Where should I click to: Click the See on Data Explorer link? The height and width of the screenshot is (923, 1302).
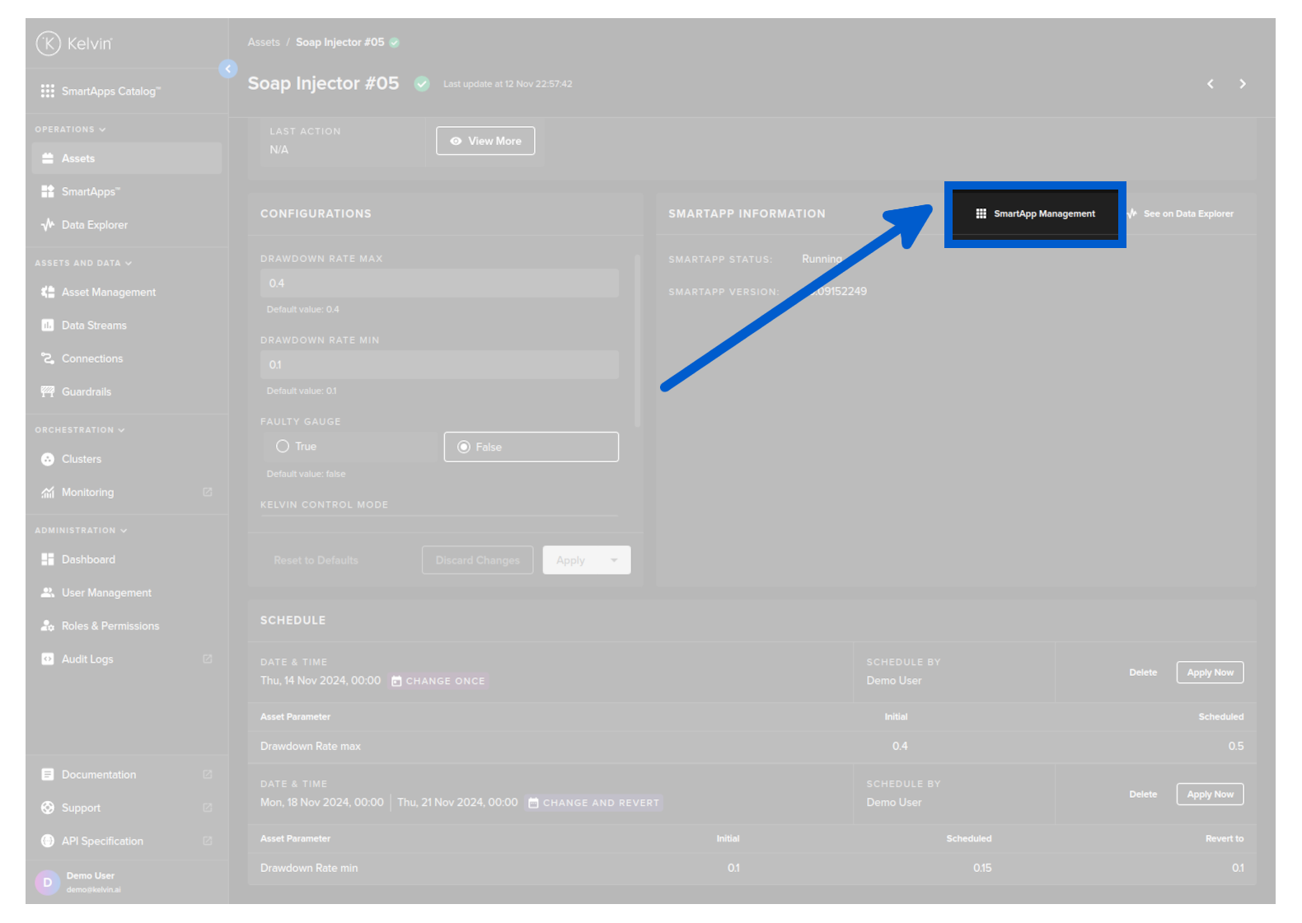click(1187, 214)
